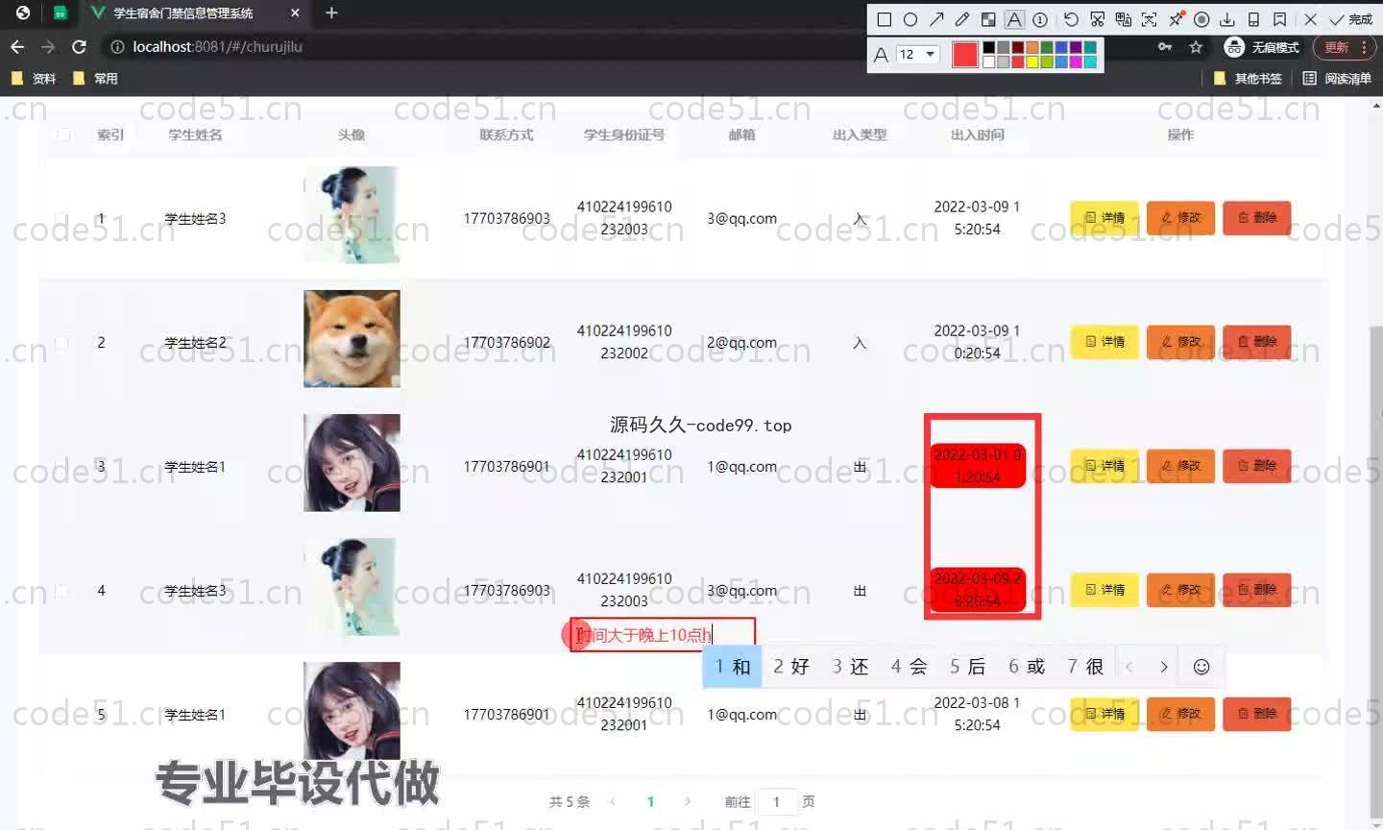The image size is (1383, 830).
Task: Show previous page of IME candidates
Action: (1129, 667)
